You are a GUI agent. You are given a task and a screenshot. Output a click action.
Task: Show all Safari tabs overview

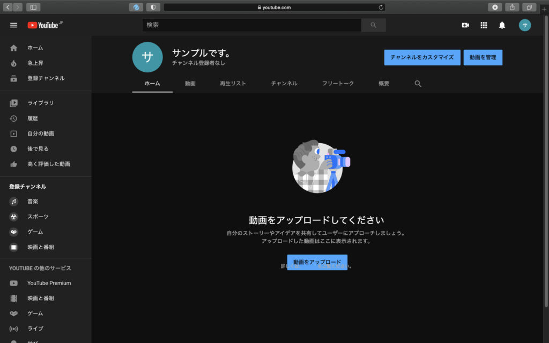pos(529,7)
